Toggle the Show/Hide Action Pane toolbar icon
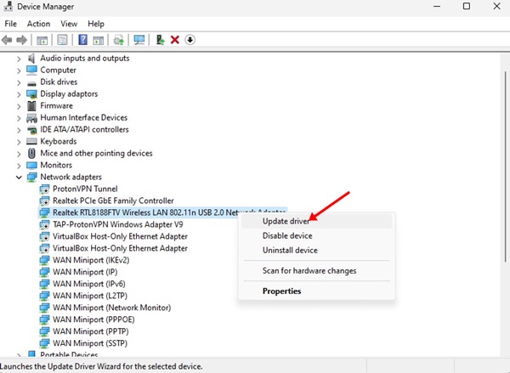Image resolution: width=510 pixels, height=373 pixels. pyautogui.click(x=98, y=40)
